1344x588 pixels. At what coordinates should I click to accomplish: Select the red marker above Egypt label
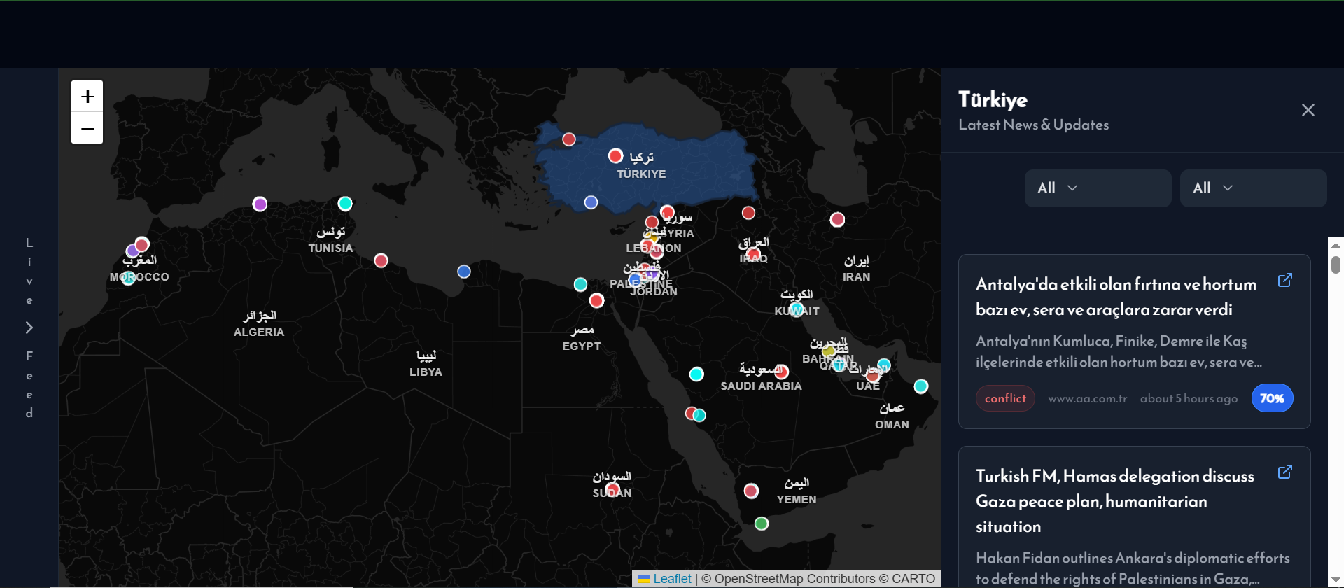point(596,300)
